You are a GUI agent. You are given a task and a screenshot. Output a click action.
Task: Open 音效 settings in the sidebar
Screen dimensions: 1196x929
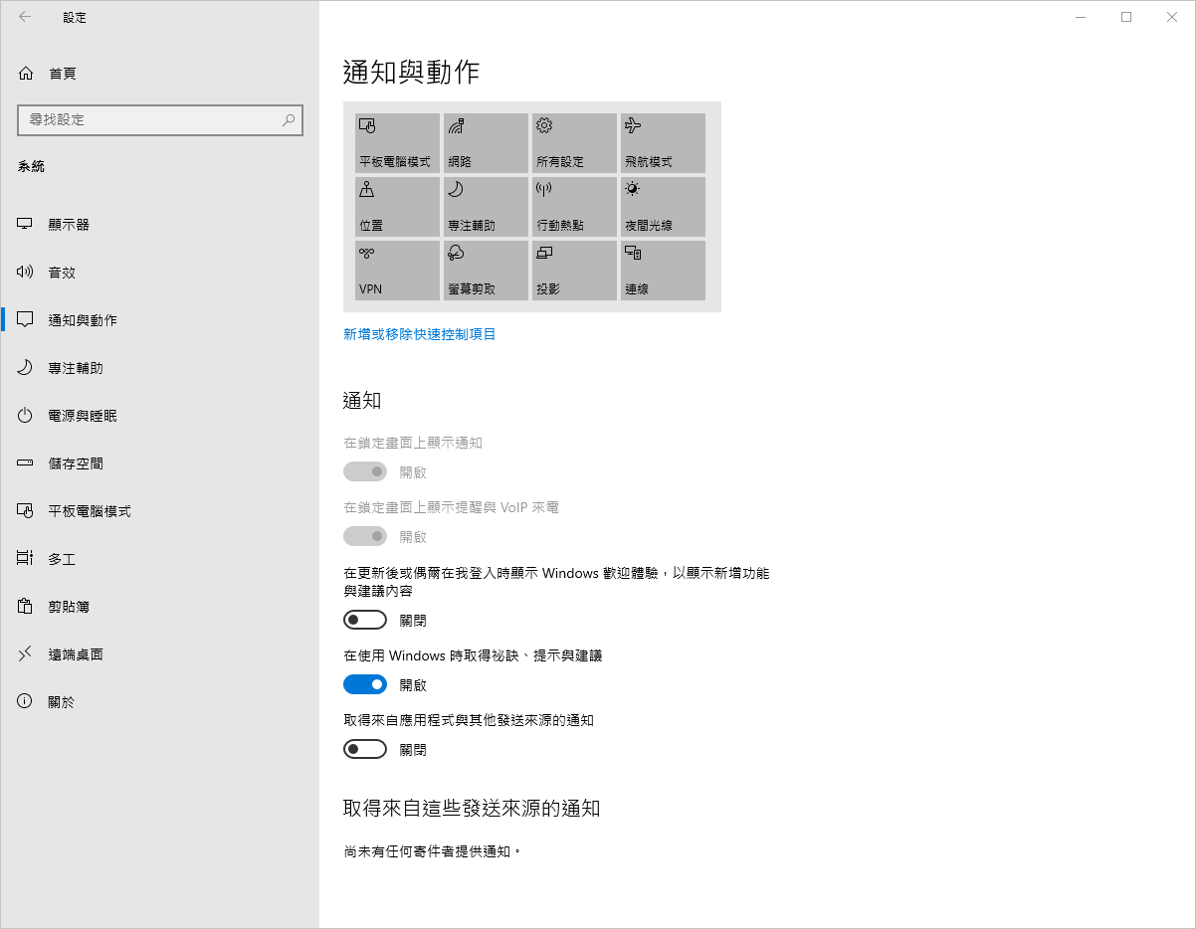tap(159, 273)
